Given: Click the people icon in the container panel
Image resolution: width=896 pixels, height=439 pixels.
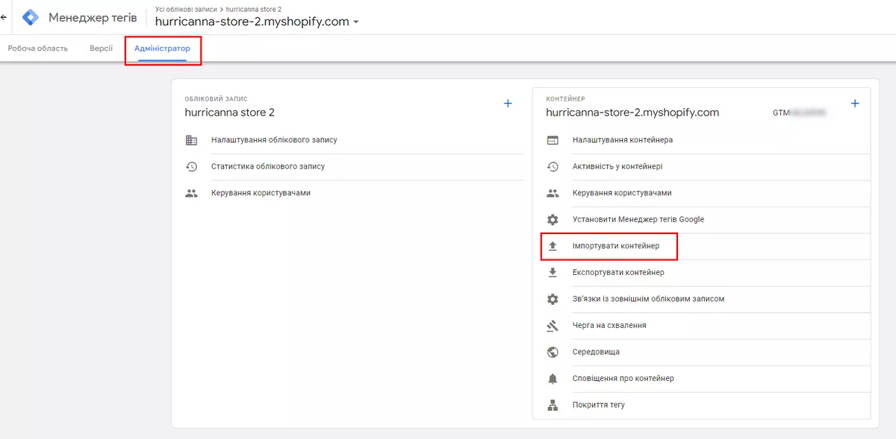Looking at the screenshot, I should pyautogui.click(x=553, y=193).
